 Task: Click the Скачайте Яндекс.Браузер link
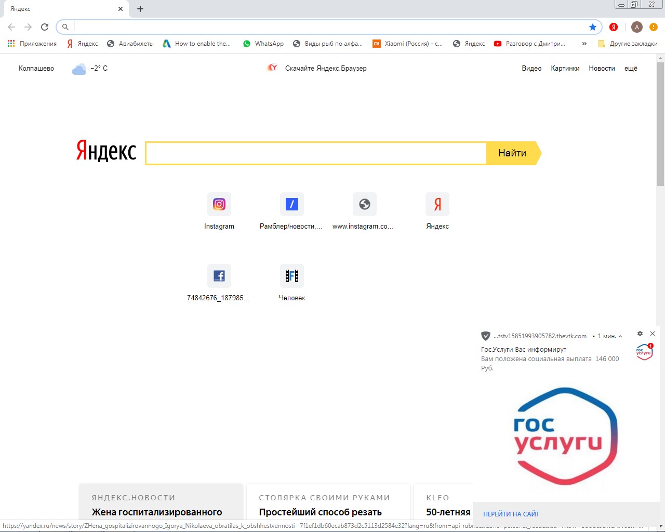coord(326,69)
